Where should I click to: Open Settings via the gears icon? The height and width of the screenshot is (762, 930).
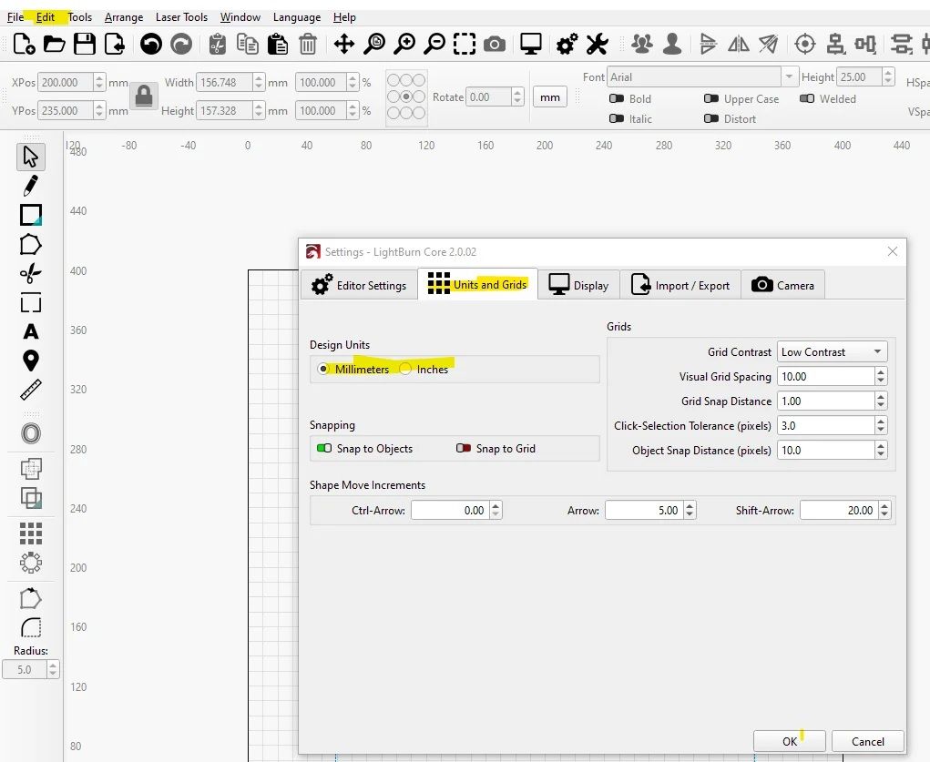coord(567,44)
